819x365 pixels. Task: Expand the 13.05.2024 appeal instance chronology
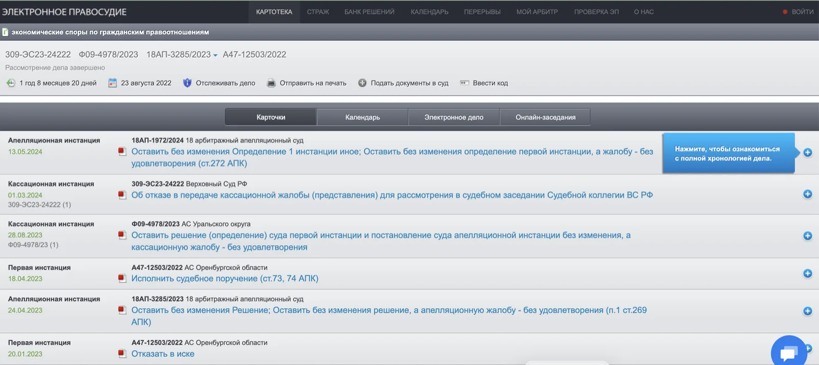807,152
